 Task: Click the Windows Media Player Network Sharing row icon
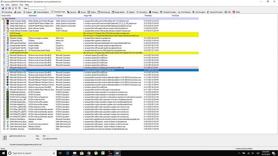pos(8,90)
